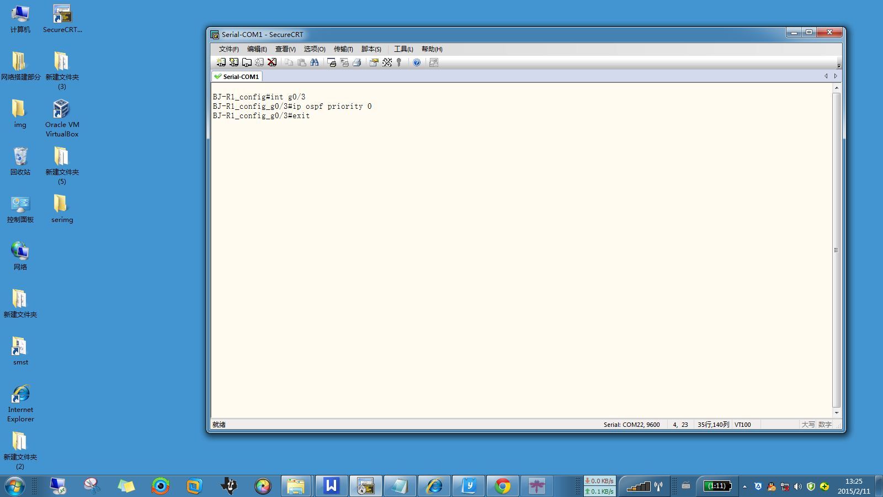Image resolution: width=883 pixels, height=497 pixels.
Task: Click the 'BJ-R1_config#int g0/3' terminal line
Action: 259,97
